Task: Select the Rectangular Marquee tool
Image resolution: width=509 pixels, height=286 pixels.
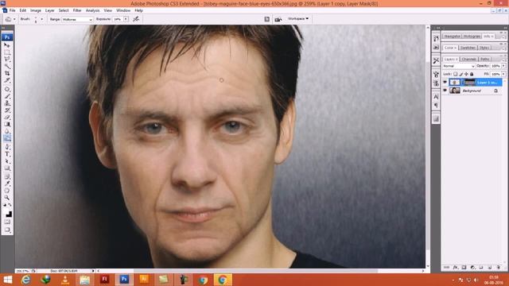Action: point(7,52)
